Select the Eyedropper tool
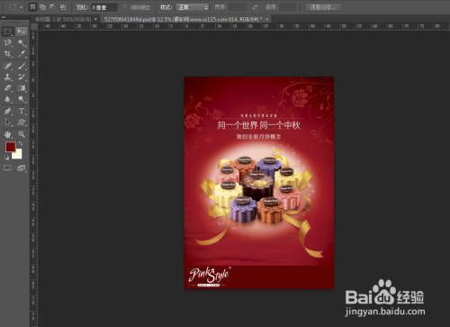Screen dimensions: 450x327 click(22, 54)
